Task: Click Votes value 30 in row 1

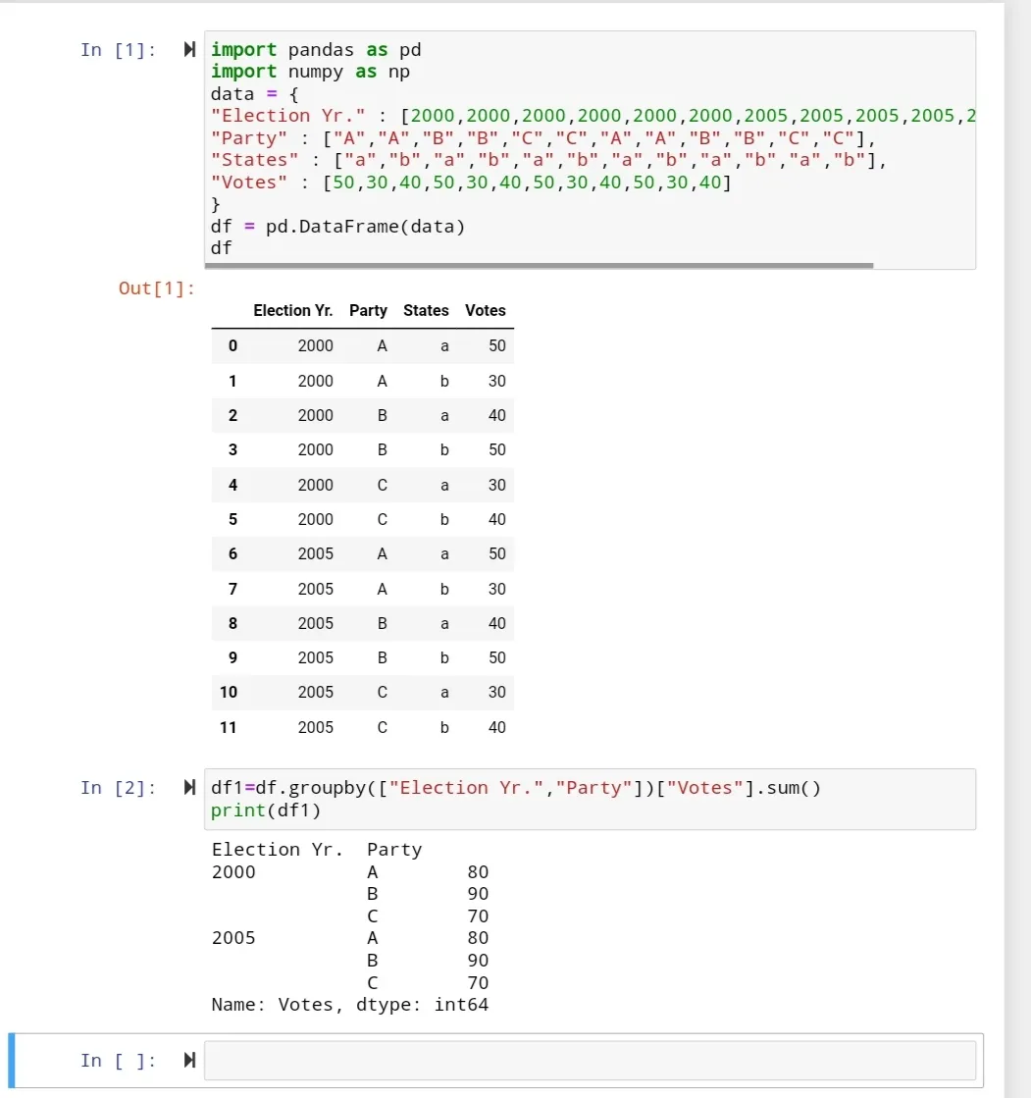Action: pyautogui.click(x=497, y=381)
